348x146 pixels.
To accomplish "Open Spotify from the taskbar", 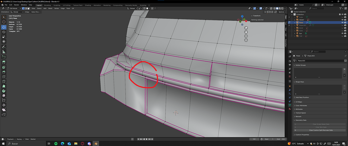I will (x=56, y=144).
